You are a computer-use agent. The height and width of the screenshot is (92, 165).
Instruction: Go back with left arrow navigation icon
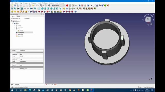(x=25, y=8)
